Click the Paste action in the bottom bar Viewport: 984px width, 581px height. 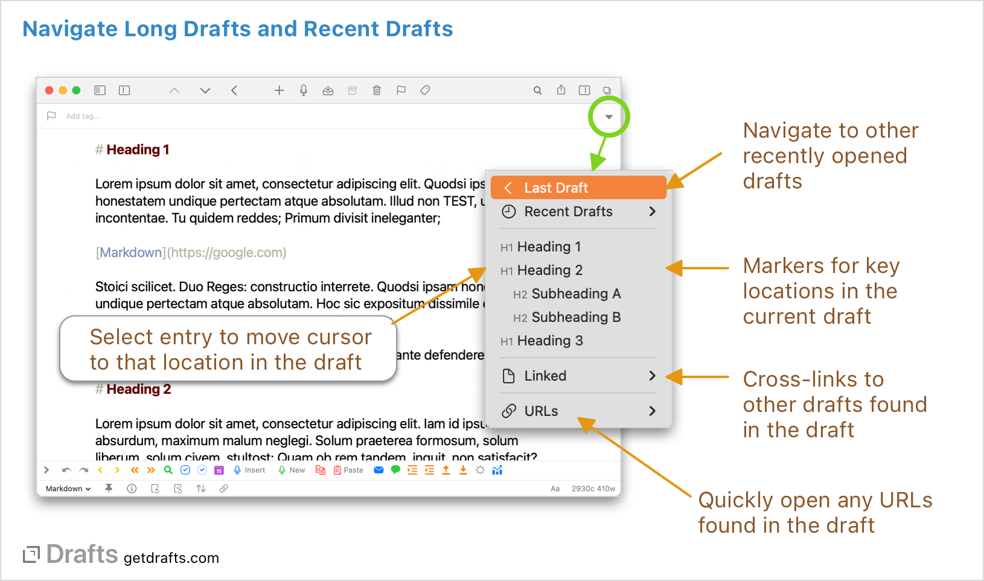click(348, 470)
